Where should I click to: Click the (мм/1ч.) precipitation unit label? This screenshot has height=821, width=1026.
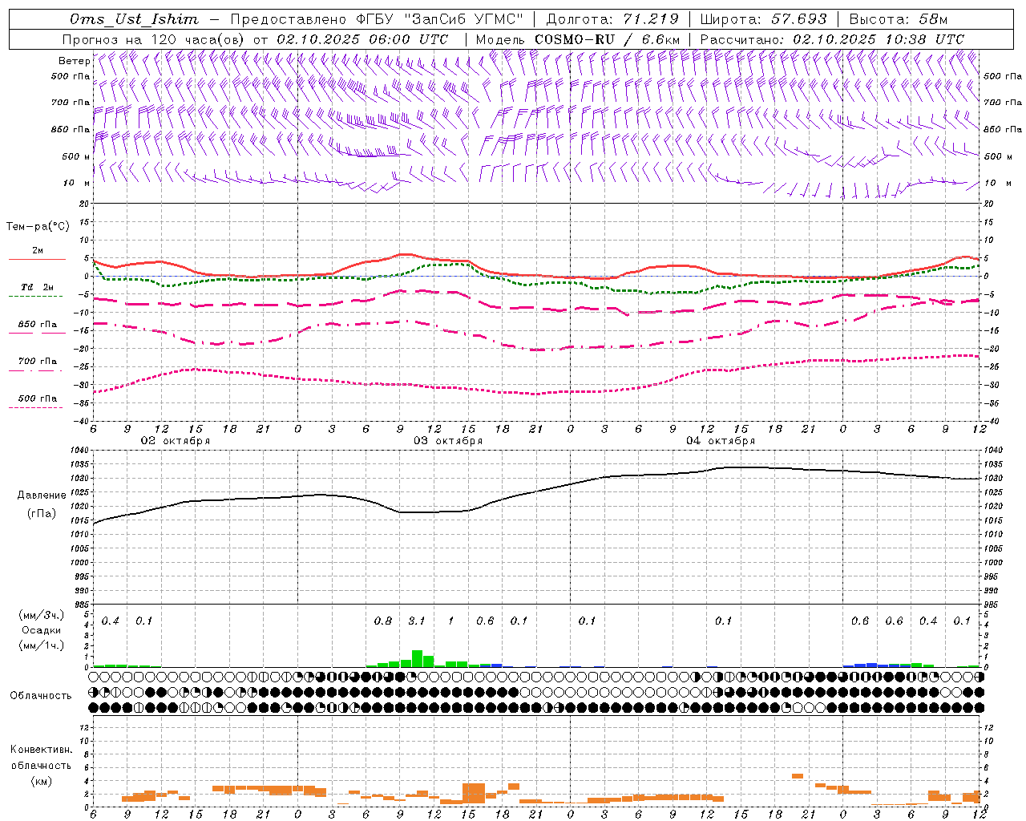(x=42, y=645)
